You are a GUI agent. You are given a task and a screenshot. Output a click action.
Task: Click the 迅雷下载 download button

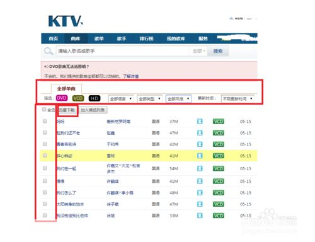pos(67,110)
